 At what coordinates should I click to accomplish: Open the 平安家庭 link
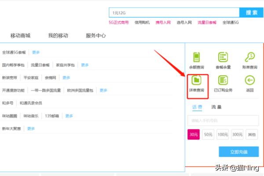pyautogui.click(x=31, y=77)
